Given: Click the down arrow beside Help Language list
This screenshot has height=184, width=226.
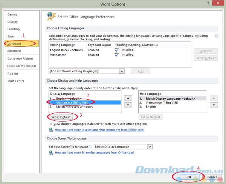Looking at the screenshot, I should (215, 106).
